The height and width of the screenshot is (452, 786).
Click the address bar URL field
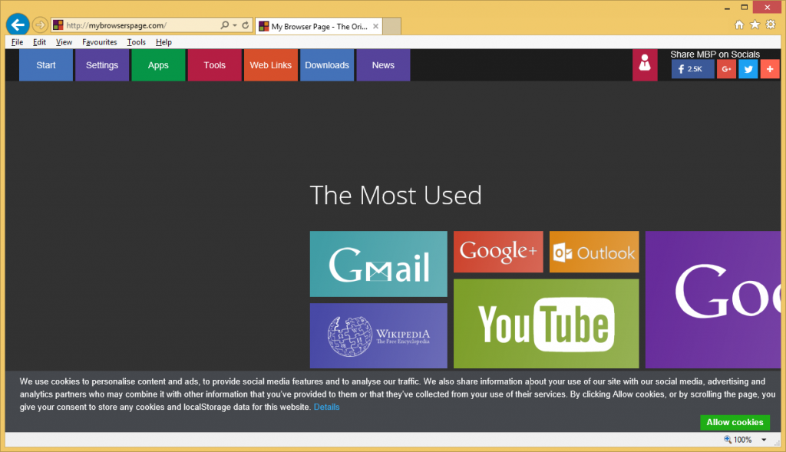[138, 25]
